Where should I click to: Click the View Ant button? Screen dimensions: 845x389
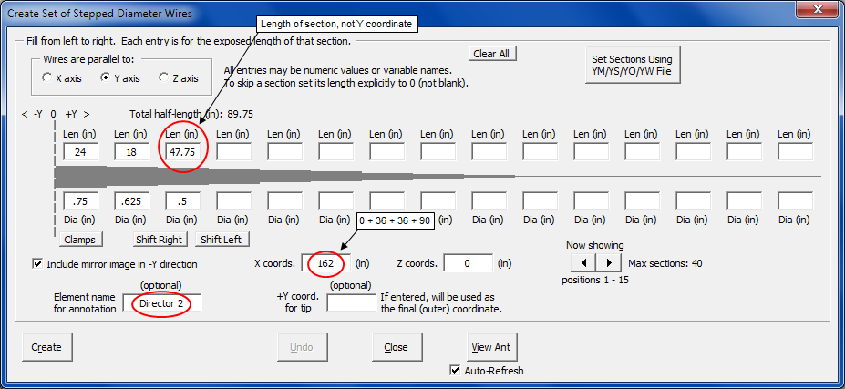(492, 347)
